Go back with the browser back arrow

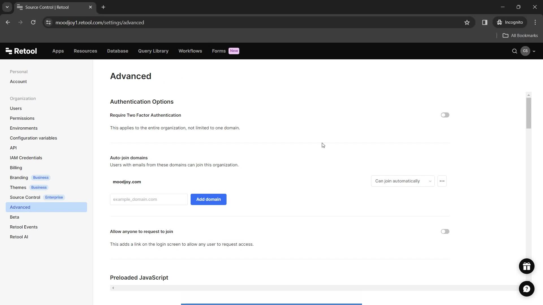click(x=8, y=22)
